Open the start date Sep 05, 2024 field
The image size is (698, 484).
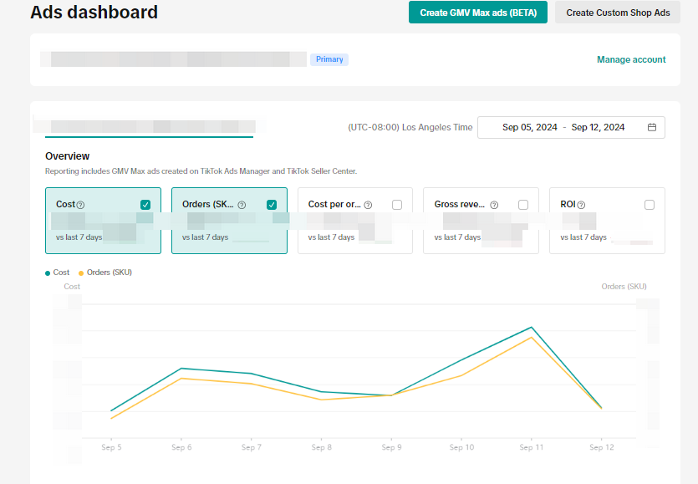(529, 128)
